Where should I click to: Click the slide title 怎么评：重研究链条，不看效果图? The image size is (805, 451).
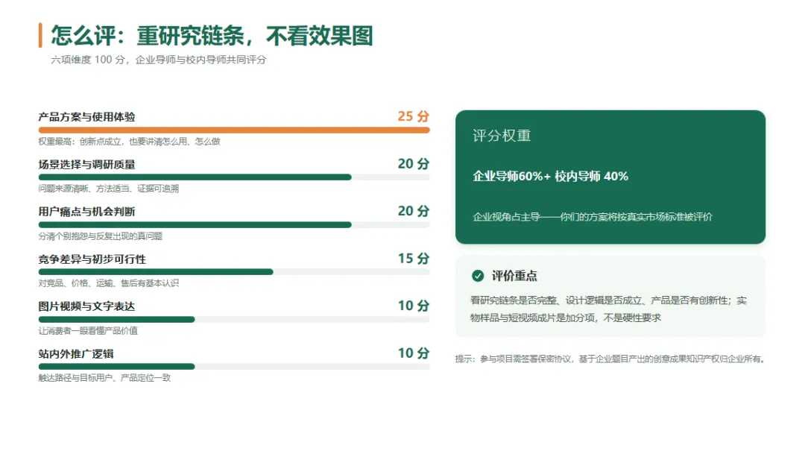tap(212, 36)
